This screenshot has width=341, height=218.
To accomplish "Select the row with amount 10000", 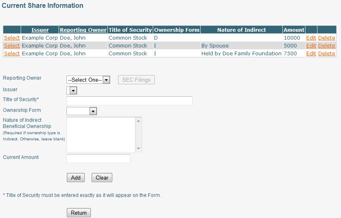I will coord(12,38).
